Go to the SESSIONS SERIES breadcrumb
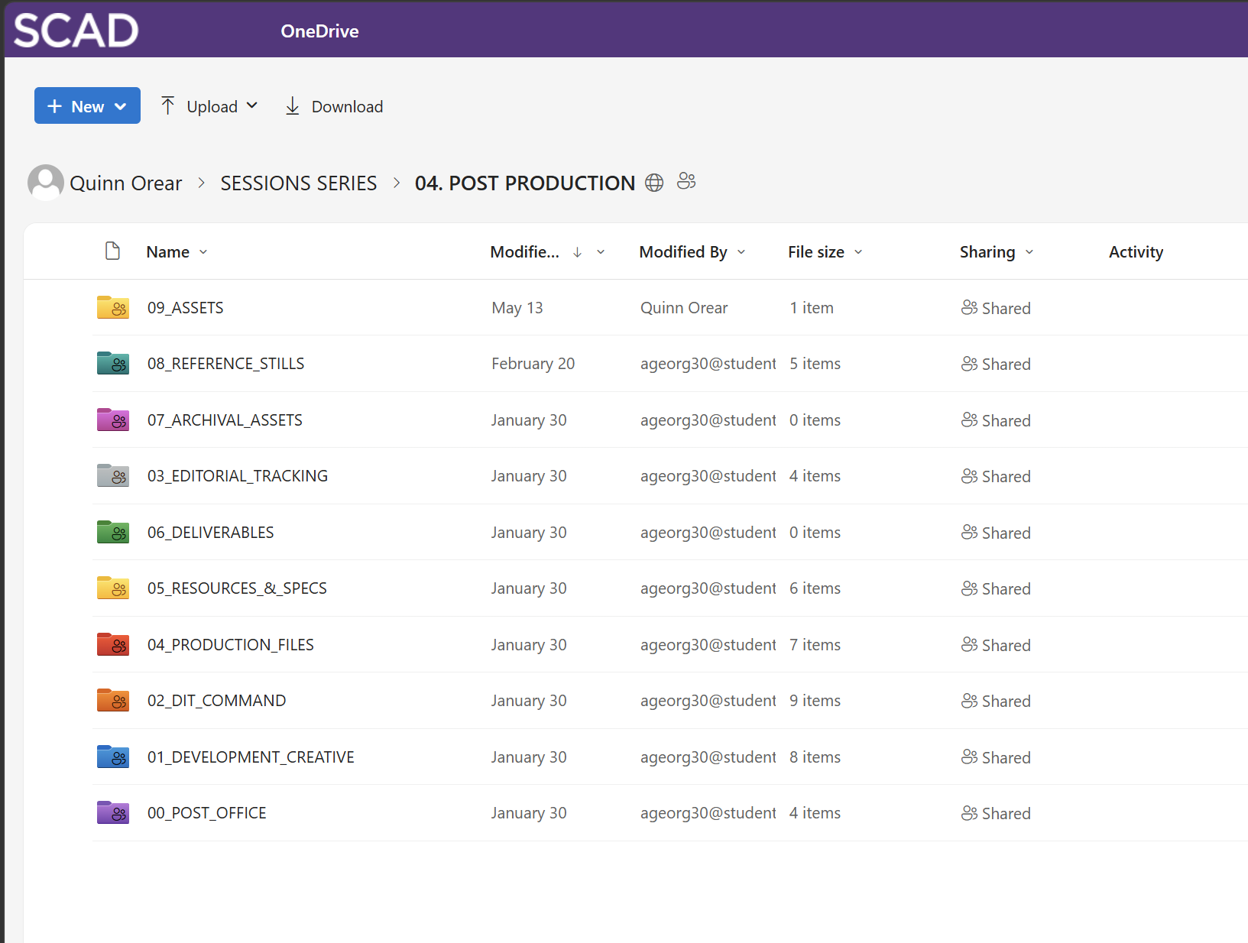 299,183
